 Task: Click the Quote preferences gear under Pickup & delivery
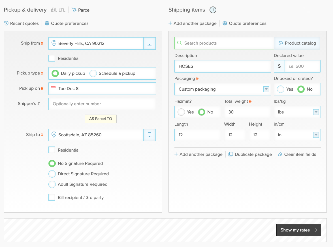47,23
